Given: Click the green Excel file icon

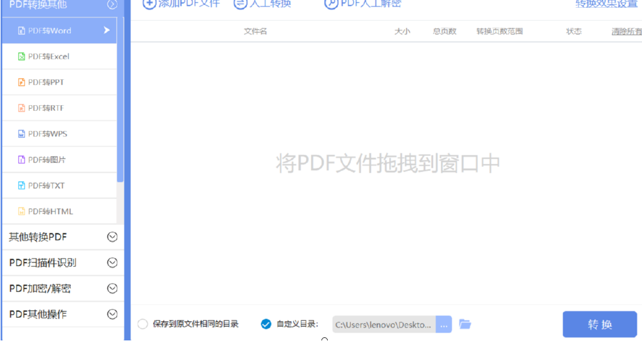Looking at the screenshot, I should pos(22,57).
